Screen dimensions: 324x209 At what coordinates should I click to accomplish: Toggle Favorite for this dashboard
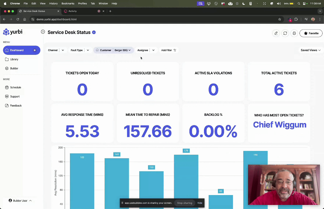(x=311, y=33)
